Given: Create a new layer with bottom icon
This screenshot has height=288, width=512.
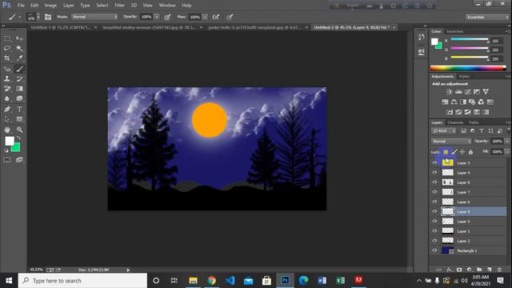Looking at the screenshot, I should [x=489, y=270].
